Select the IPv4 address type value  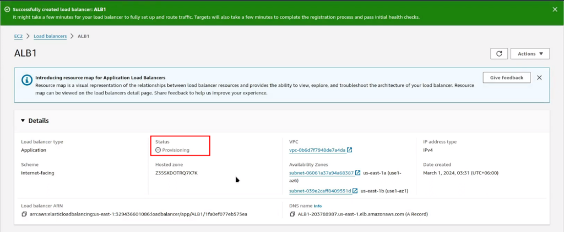pyautogui.click(x=428, y=150)
